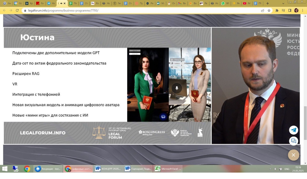Expand the tab search chevron

tap(283, 3)
